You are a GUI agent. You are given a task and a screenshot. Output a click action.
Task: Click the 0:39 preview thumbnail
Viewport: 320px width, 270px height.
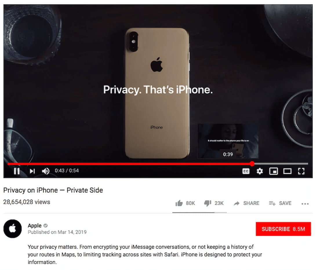coord(228,141)
